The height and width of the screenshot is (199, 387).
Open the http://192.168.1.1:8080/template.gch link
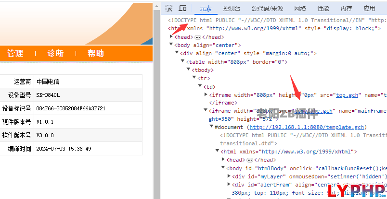306,127
